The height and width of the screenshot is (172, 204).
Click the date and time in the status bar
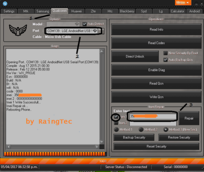[x=19, y=167]
